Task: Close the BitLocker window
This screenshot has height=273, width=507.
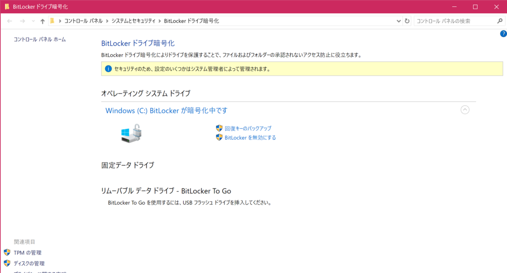Action: coord(496,6)
